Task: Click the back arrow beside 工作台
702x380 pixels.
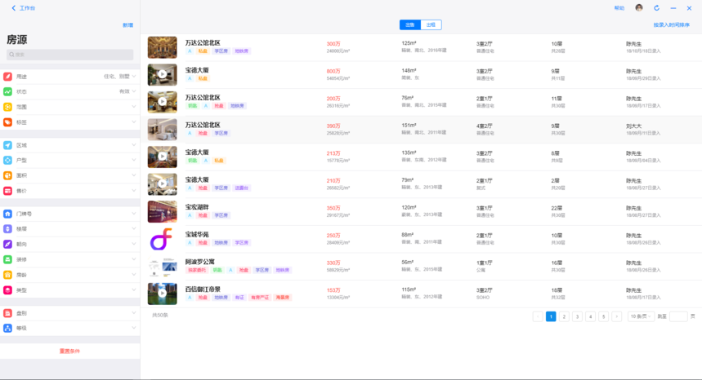Action: click(13, 8)
